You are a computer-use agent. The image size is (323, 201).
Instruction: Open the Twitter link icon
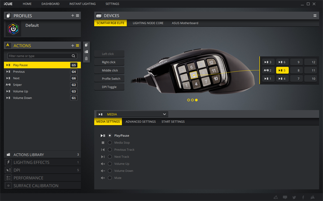click(294, 197)
